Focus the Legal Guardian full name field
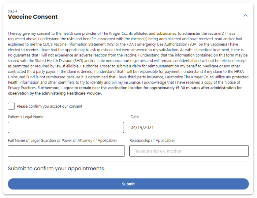Screen dimensions: 257x198 [66, 151]
